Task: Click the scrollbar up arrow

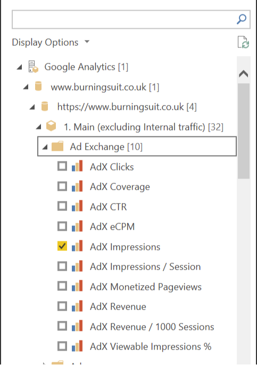Action: click(x=244, y=74)
